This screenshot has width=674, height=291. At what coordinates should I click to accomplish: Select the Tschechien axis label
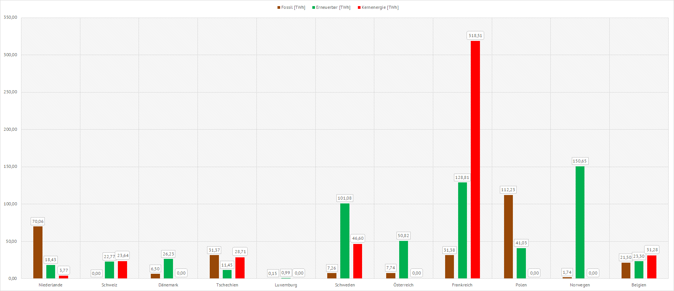(x=227, y=285)
